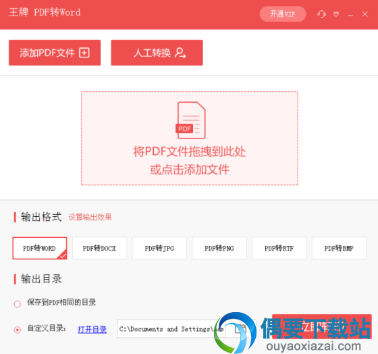Choose PDF转PNG output format

[219, 249]
